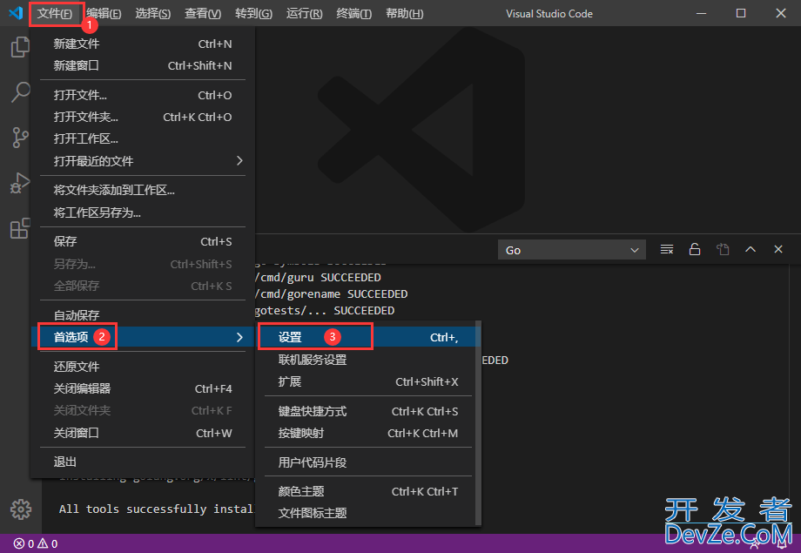This screenshot has height=553, width=801.
Task: Open the Explorer view in activity bar
Action: (x=20, y=47)
